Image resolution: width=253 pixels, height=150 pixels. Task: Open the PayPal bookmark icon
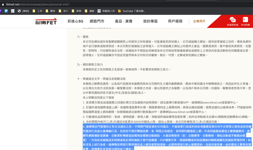6,11
